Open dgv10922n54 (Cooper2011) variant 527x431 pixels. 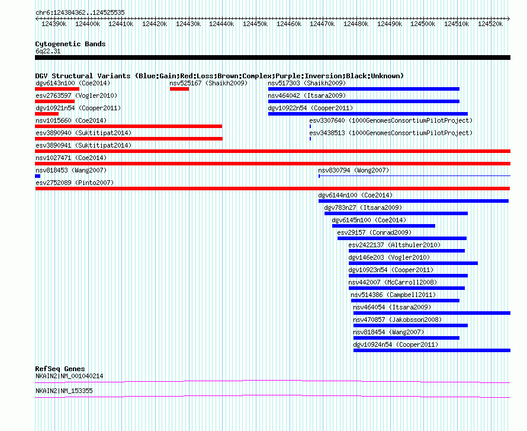pos(310,108)
